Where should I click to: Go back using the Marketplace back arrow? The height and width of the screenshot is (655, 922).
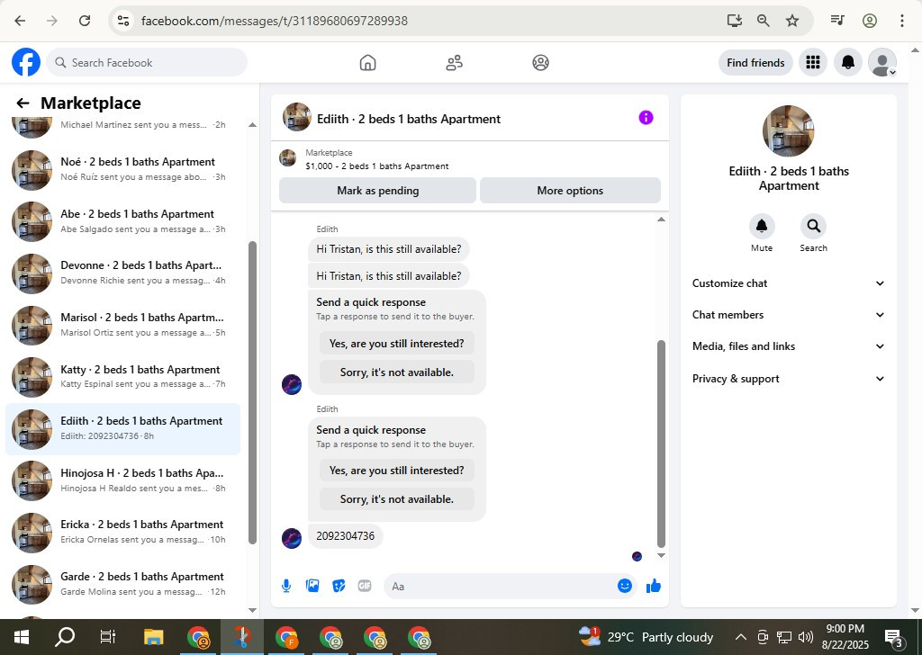coord(23,103)
